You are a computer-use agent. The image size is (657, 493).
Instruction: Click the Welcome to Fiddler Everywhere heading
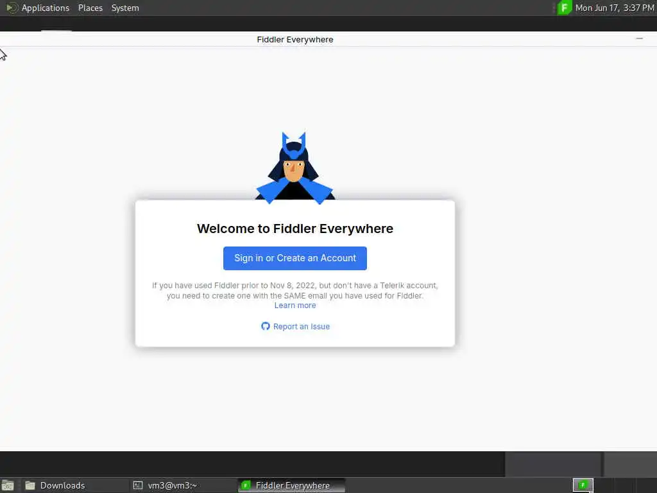[295, 229]
